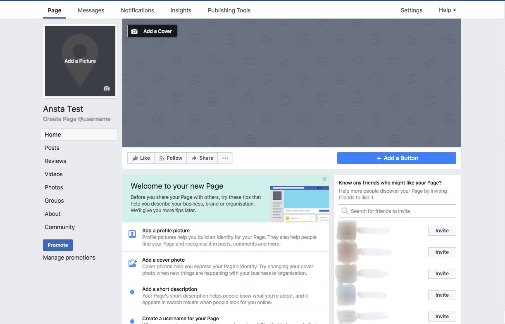
Task: Invite the third suggested friend
Action: pyautogui.click(x=442, y=274)
